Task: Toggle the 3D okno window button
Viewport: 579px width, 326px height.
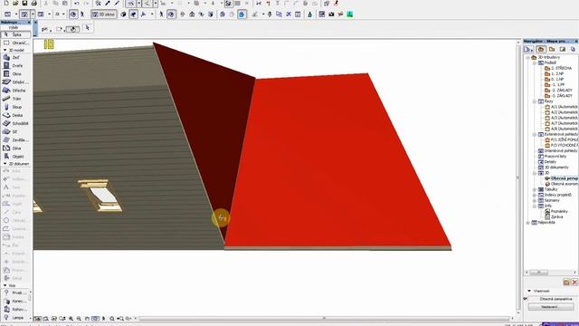Action: tap(104, 14)
